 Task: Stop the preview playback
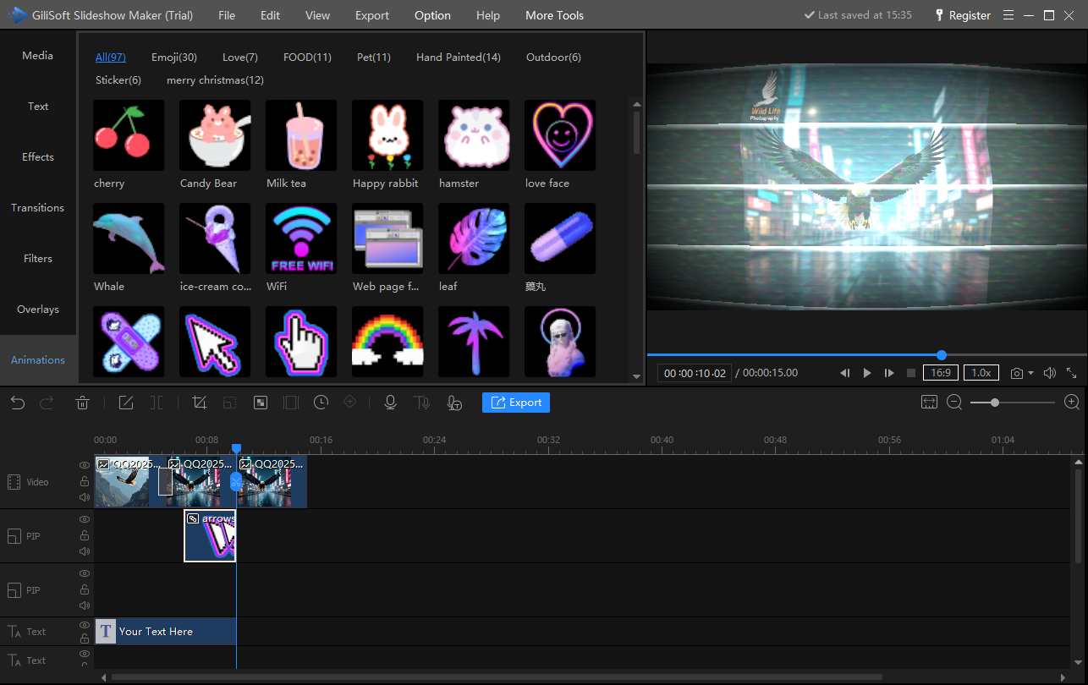(x=911, y=373)
